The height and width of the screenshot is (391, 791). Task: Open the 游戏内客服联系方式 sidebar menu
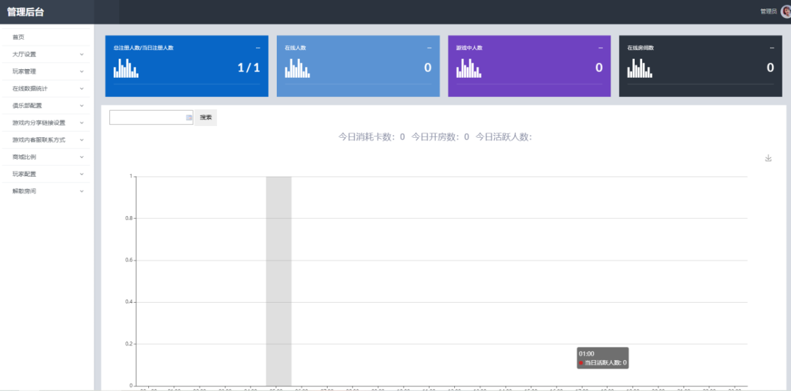click(x=45, y=140)
